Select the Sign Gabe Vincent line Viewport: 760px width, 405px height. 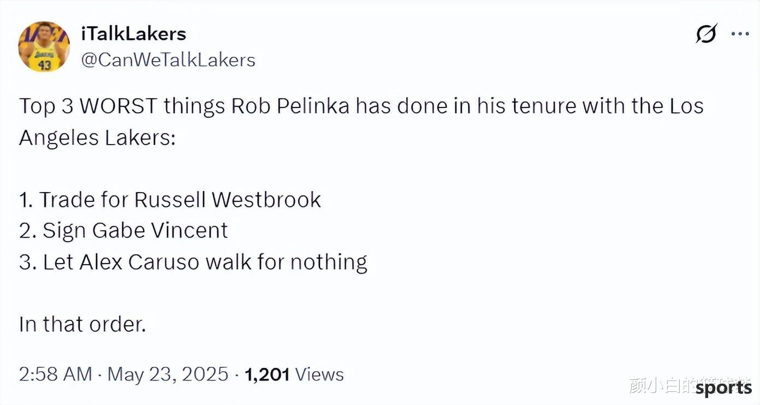pyautogui.click(x=123, y=231)
